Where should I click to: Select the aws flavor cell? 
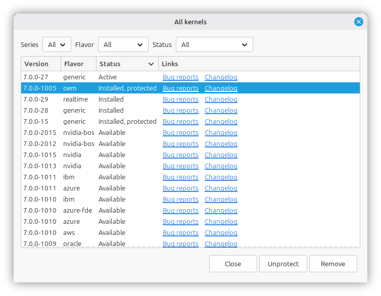click(x=69, y=233)
